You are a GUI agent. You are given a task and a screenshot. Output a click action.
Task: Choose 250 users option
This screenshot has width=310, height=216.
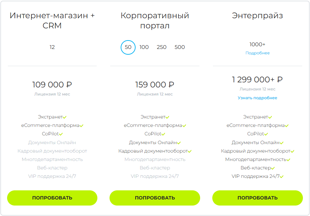(162, 47)
